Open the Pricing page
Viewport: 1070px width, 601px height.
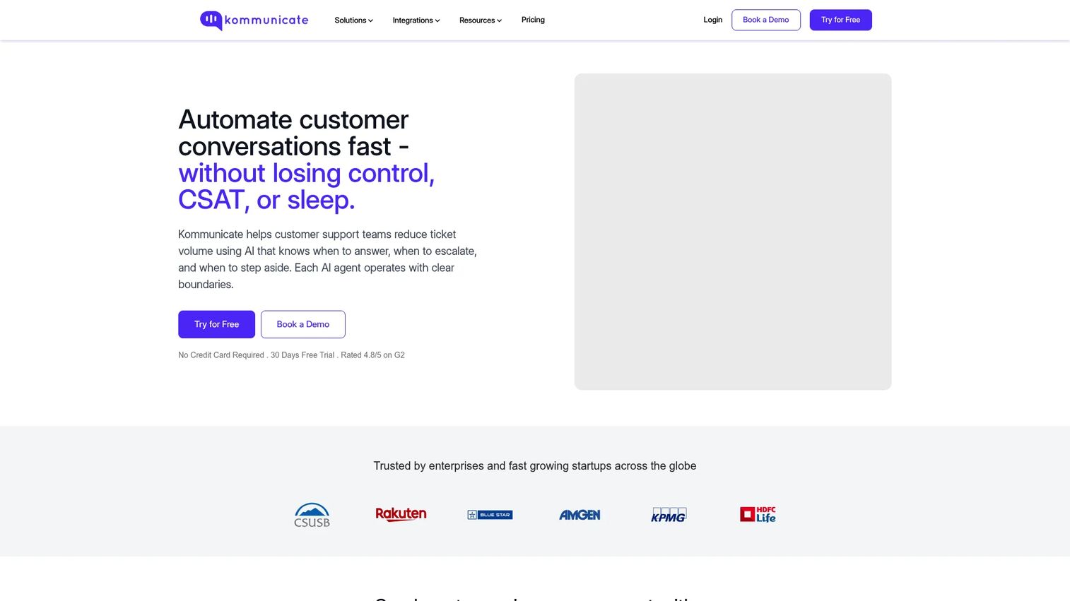[x=533, y=20]
